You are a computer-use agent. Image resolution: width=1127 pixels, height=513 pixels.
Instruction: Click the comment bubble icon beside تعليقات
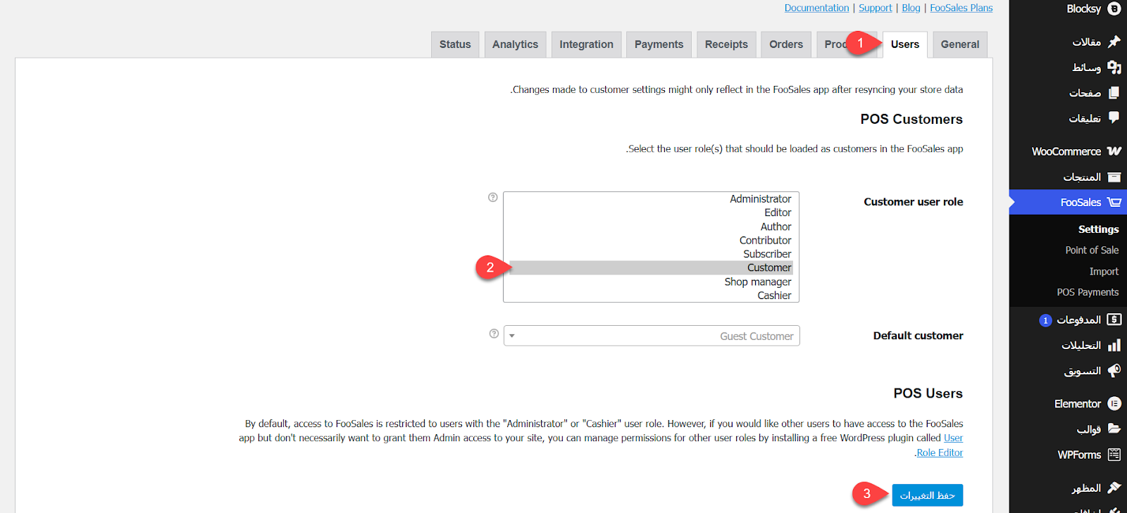(1114, 118)
